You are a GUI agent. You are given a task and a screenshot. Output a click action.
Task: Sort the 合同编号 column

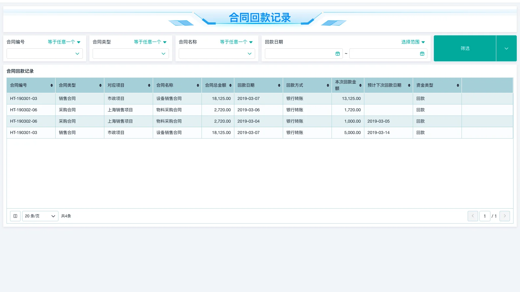(51, 85)
